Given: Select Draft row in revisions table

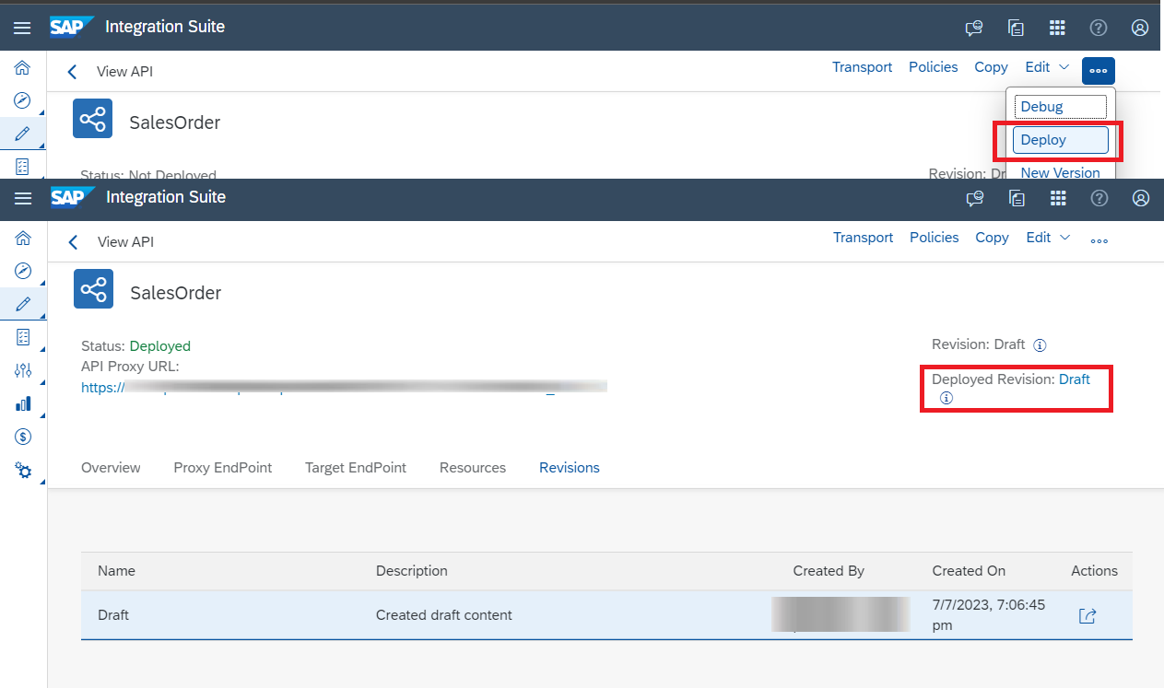Looking at the screenshot, I should point(606,615).
